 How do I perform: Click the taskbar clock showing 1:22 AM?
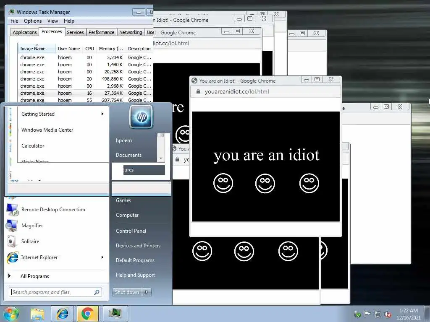(x=408, y=311)
